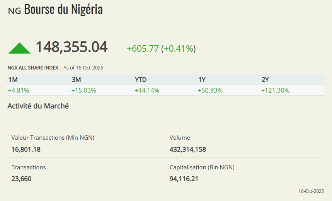Click the +121.30% two-year return

point(275,90)
